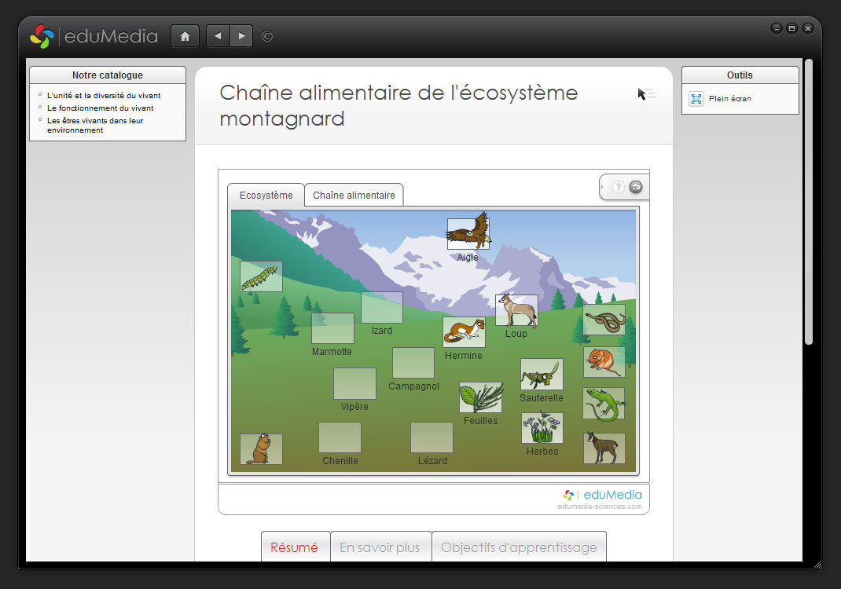Open L'unité et la diversité du vivant
841x589 pixels.
(104, 96)
